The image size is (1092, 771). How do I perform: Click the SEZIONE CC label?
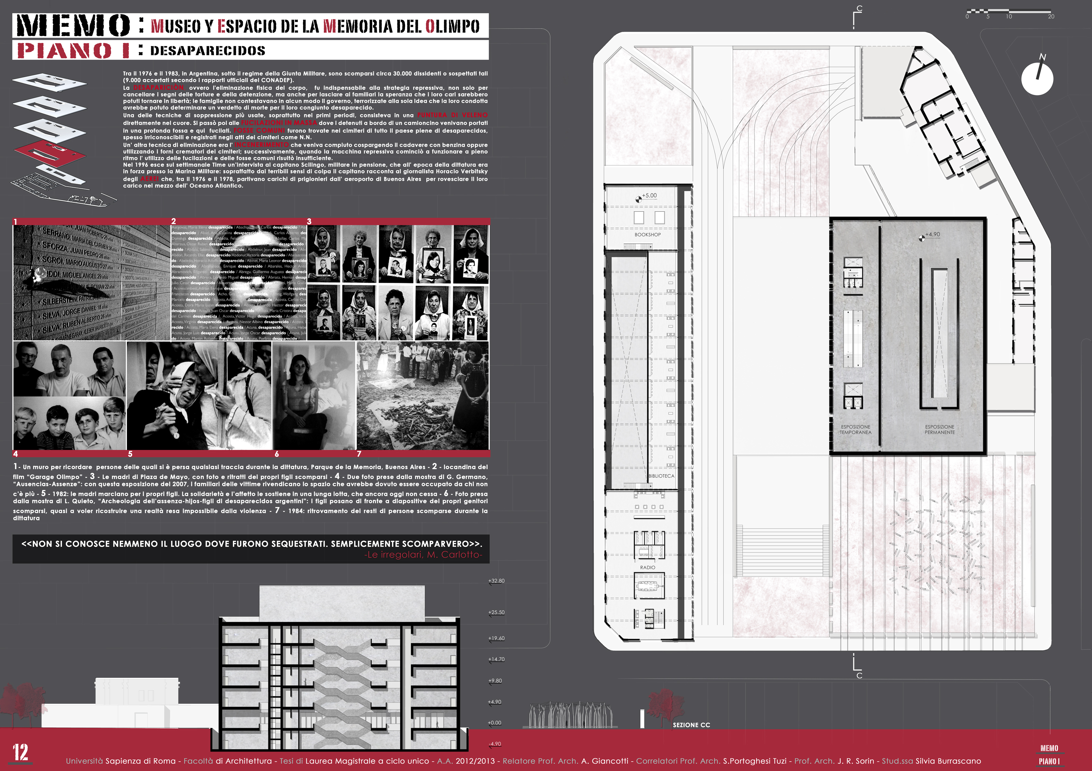coord(691,725)
